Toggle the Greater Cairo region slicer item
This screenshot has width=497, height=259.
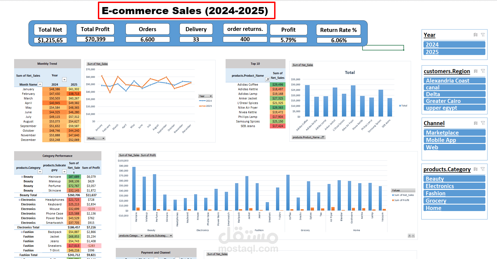pyautogui.click(x=454, y=101)
